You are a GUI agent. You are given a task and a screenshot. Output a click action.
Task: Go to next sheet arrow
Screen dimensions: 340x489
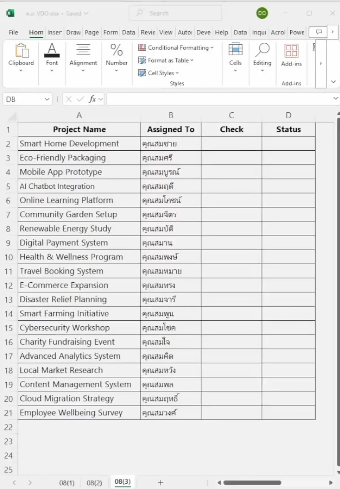coord(30,483)
